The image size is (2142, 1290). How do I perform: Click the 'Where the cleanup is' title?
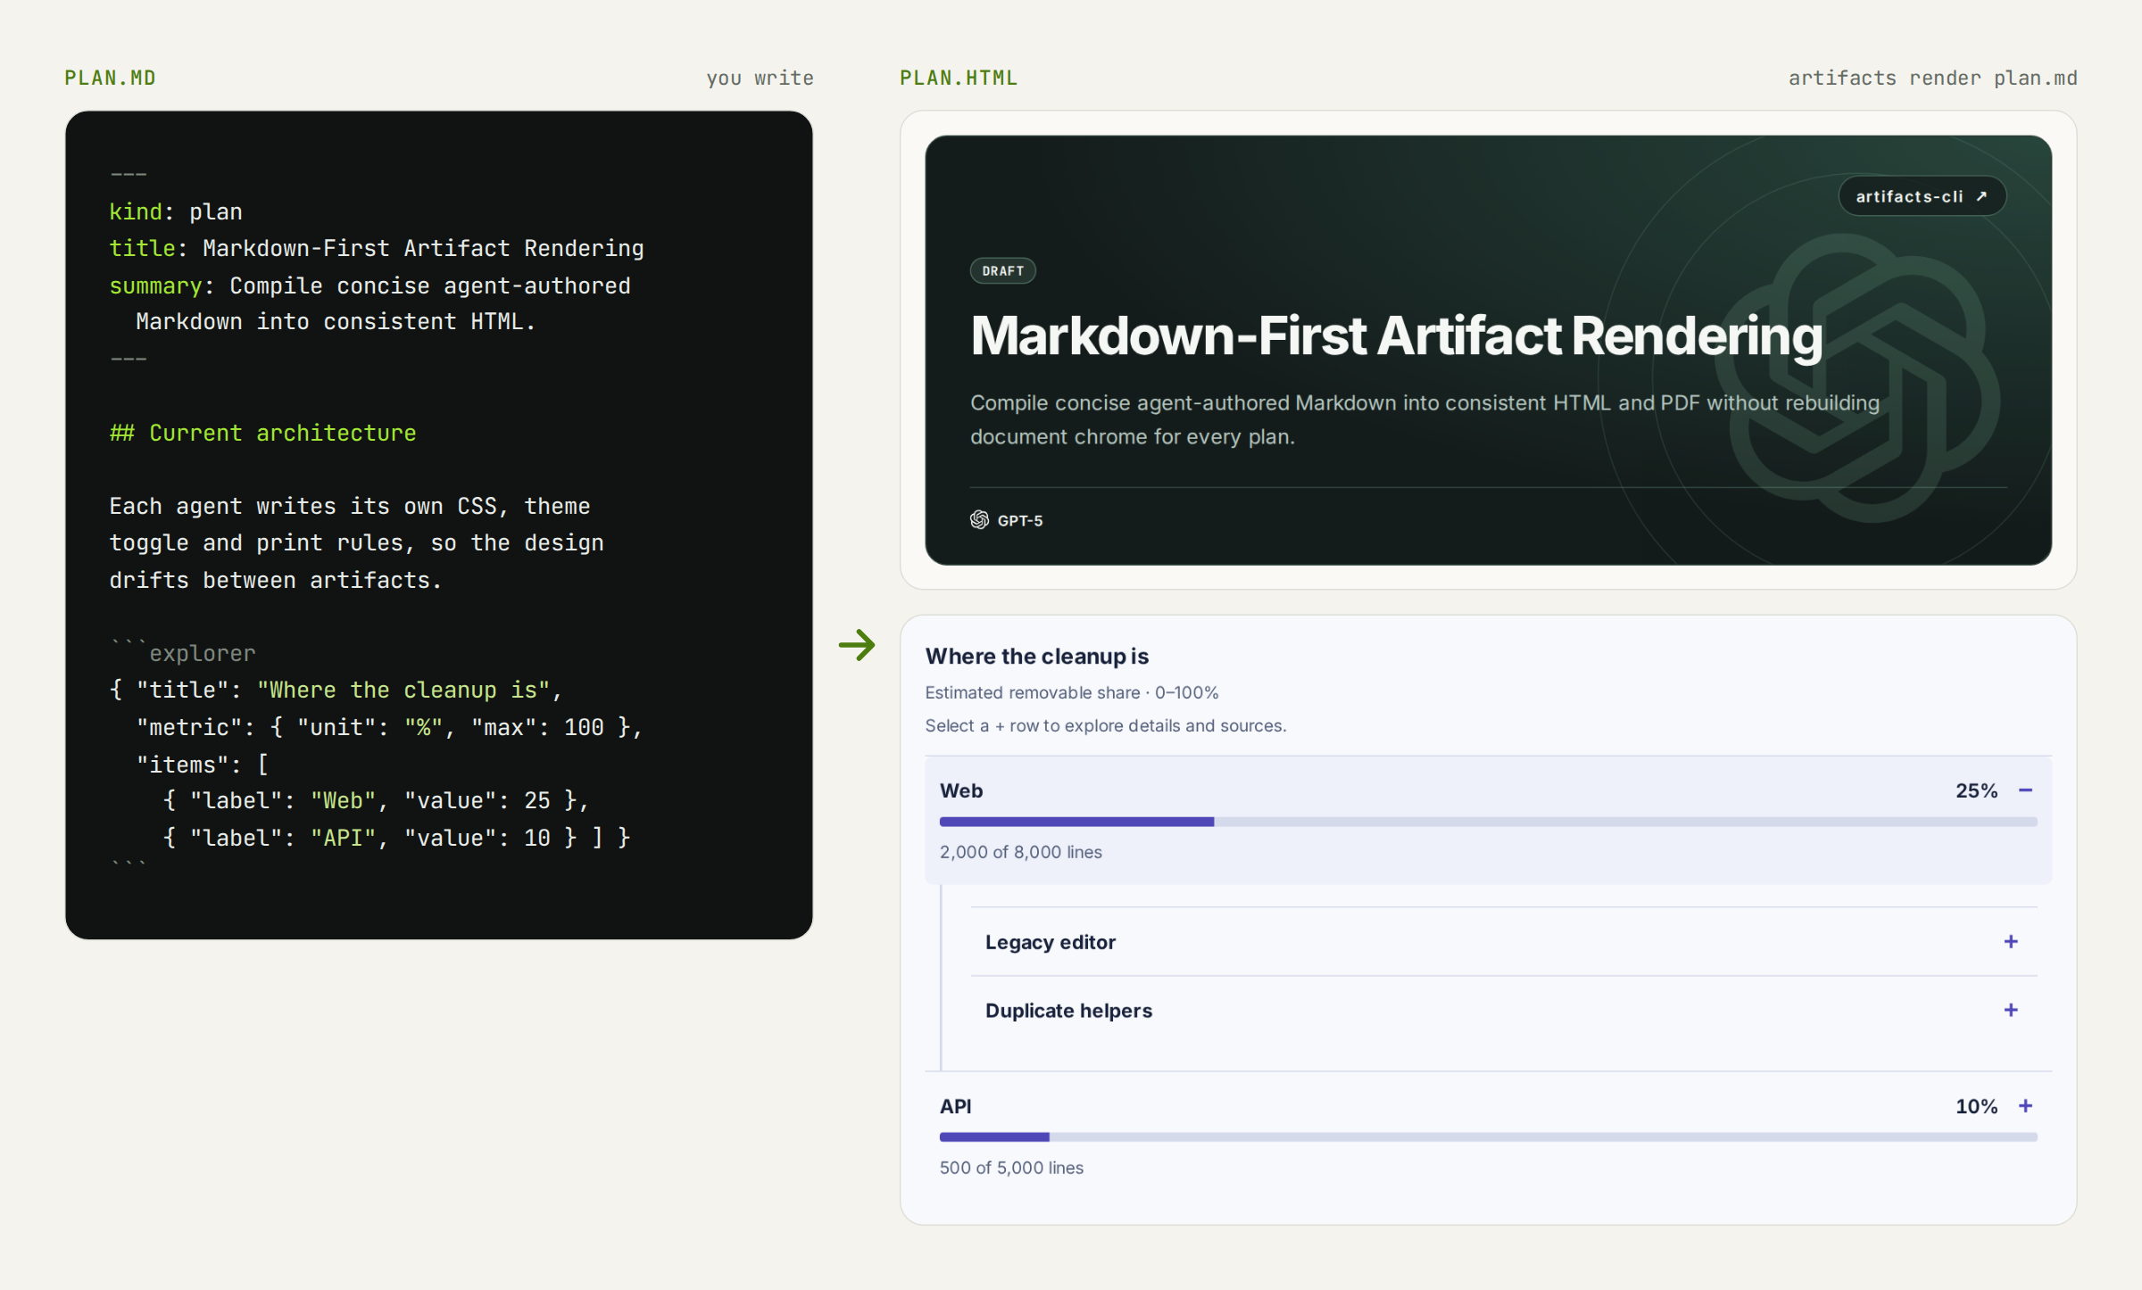[x=1037, y=657]
